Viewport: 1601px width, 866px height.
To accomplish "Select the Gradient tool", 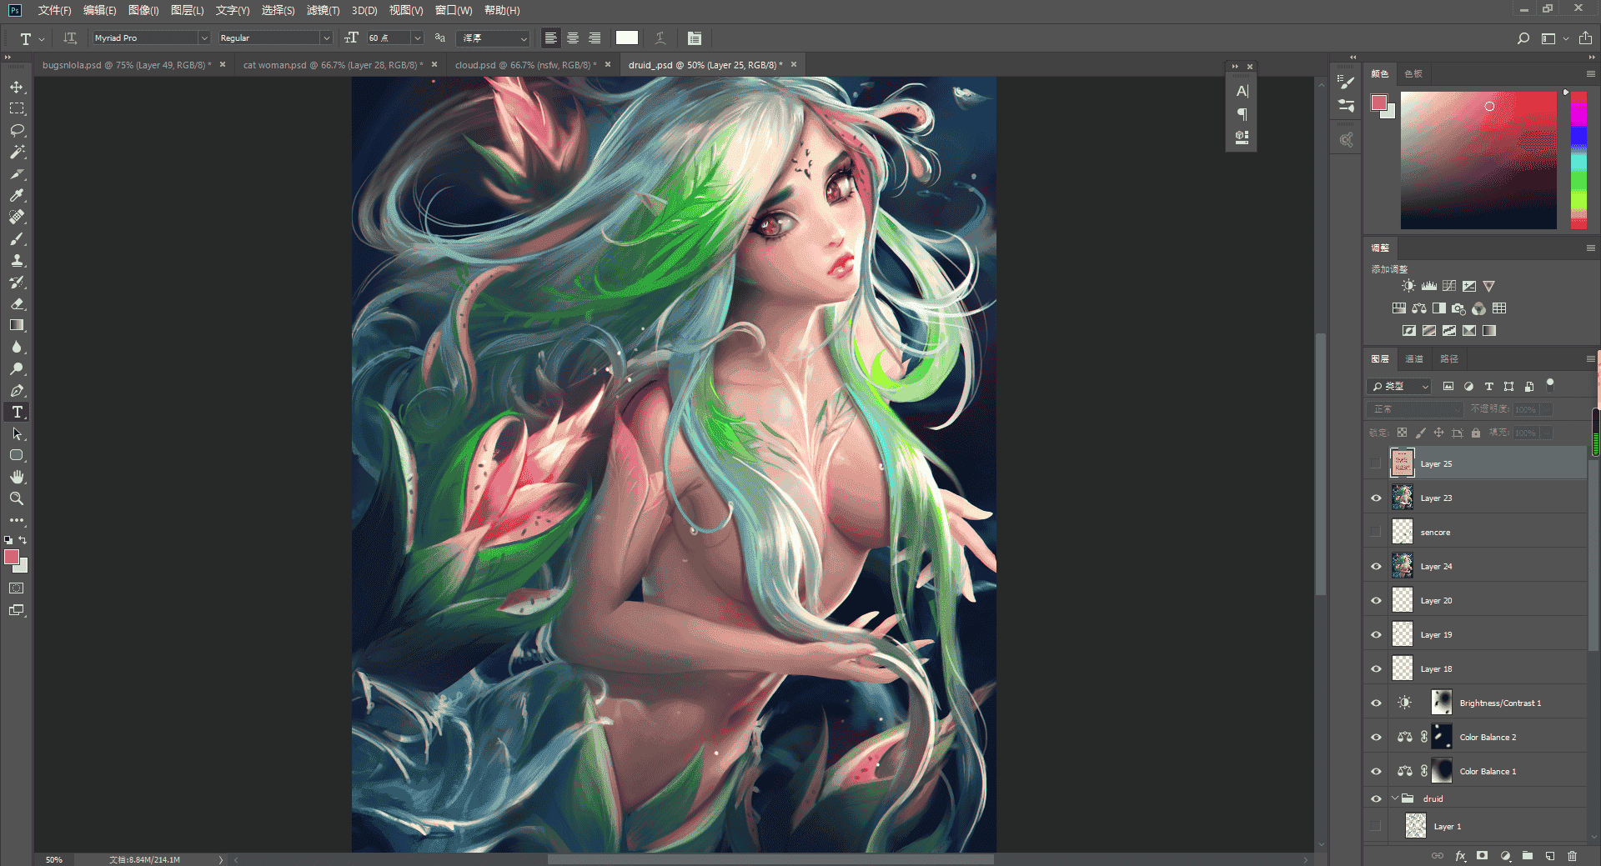I will 17,325.
